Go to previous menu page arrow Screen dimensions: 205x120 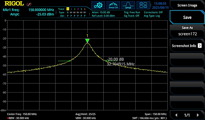pos(176,115)
